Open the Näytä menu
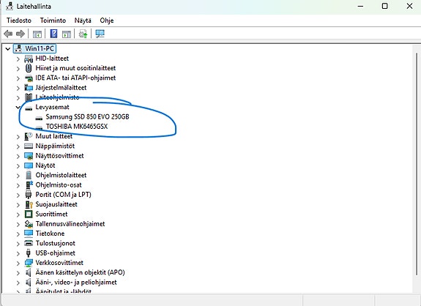 [83, 20]
